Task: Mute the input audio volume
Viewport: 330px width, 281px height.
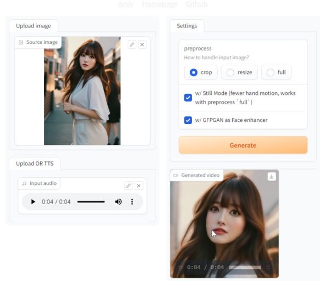Action: 118,202
